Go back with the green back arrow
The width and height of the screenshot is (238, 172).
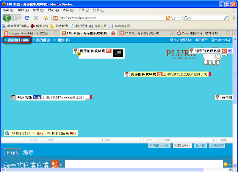click(7, 18)
